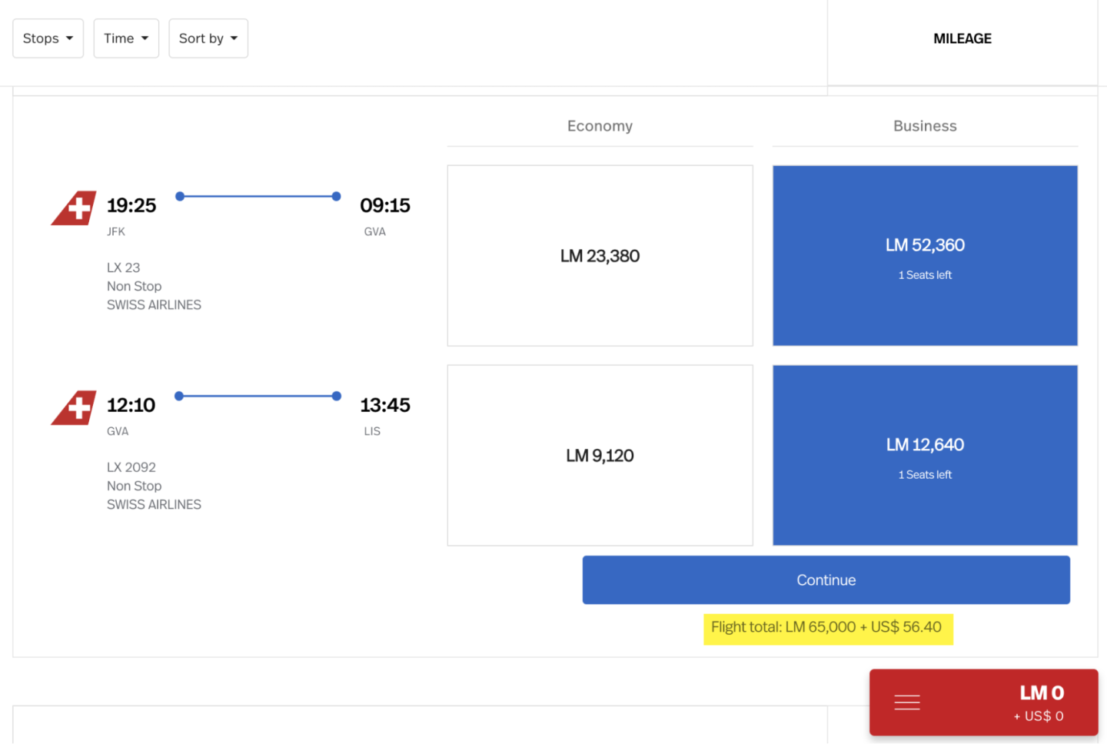Expand the Time filter dropdown

126,38
